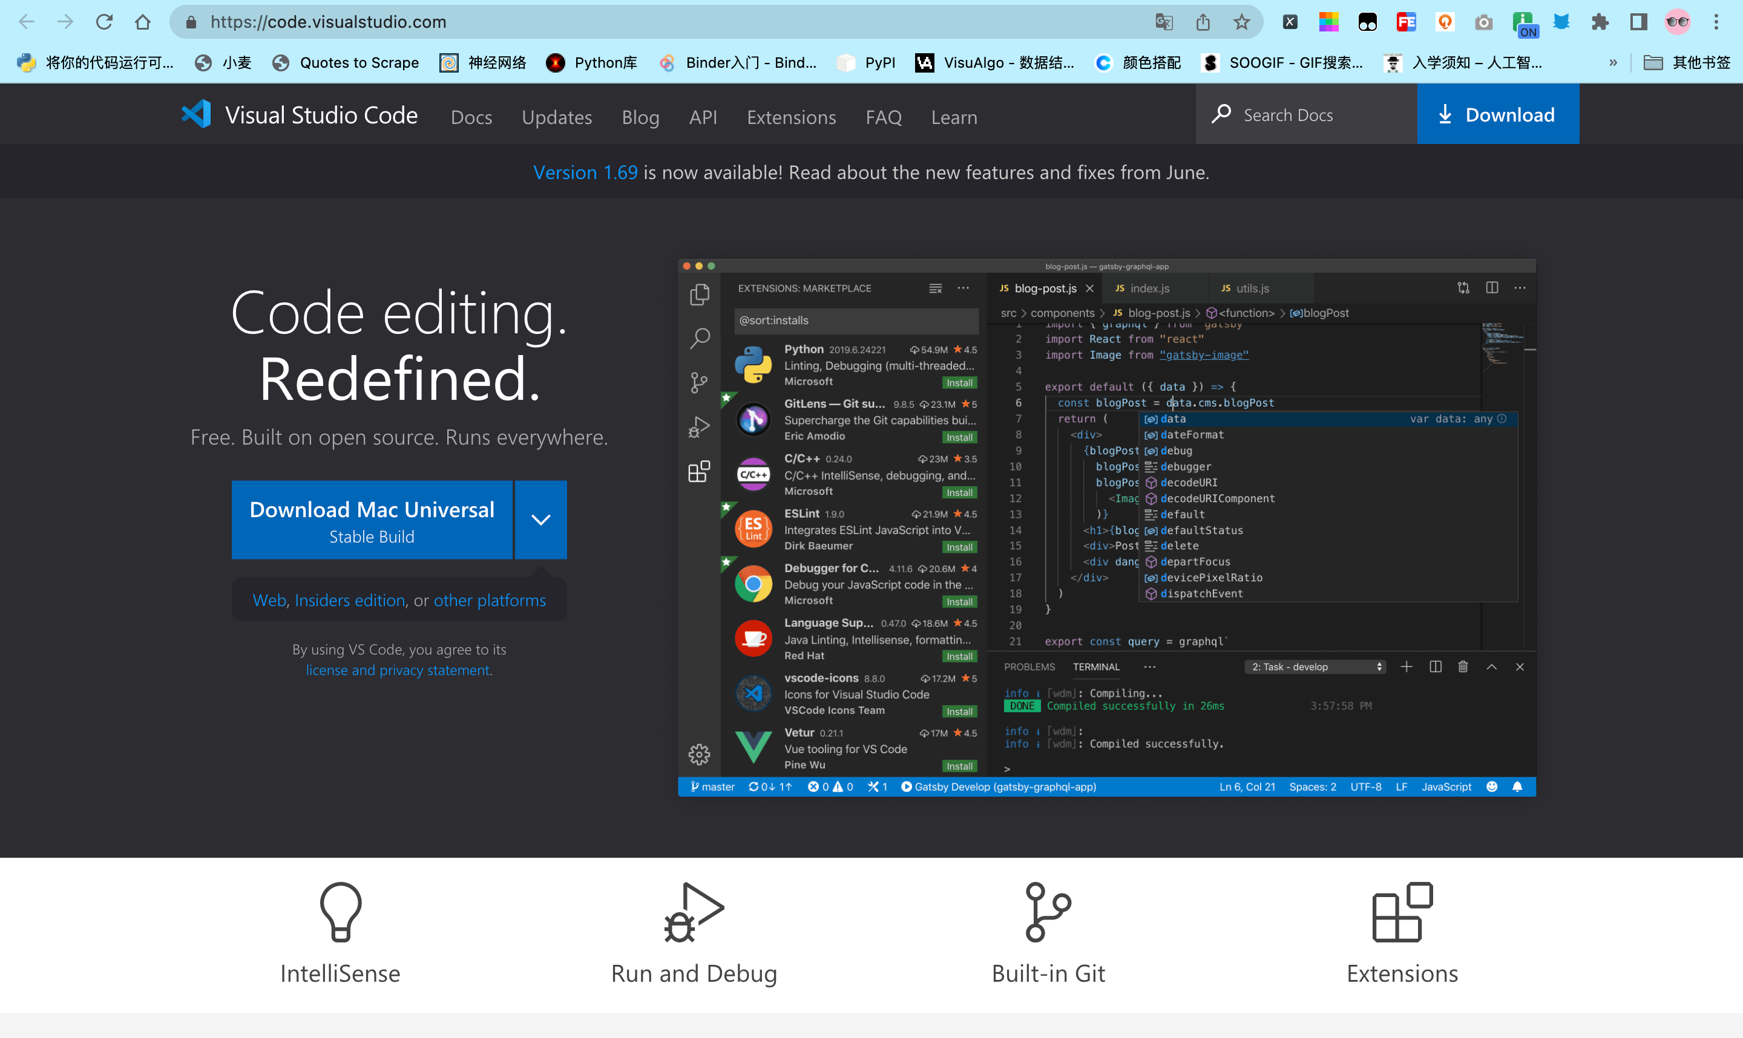Image resolution: width=1743 pixels, height=1038 pixels.
Task: Open the blue bird extension icon
Action: click(x=1561, y=22)
